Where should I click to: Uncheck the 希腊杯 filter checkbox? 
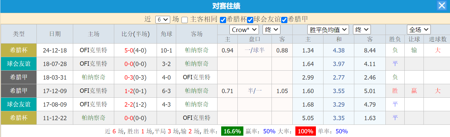[x=223, y=20]
